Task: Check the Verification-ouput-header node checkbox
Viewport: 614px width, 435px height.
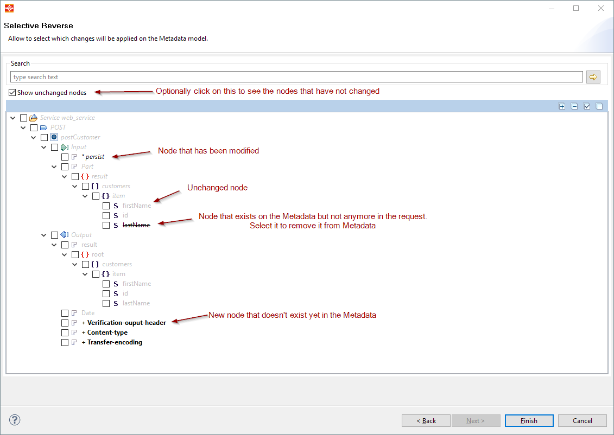Action: pos(65,323)
